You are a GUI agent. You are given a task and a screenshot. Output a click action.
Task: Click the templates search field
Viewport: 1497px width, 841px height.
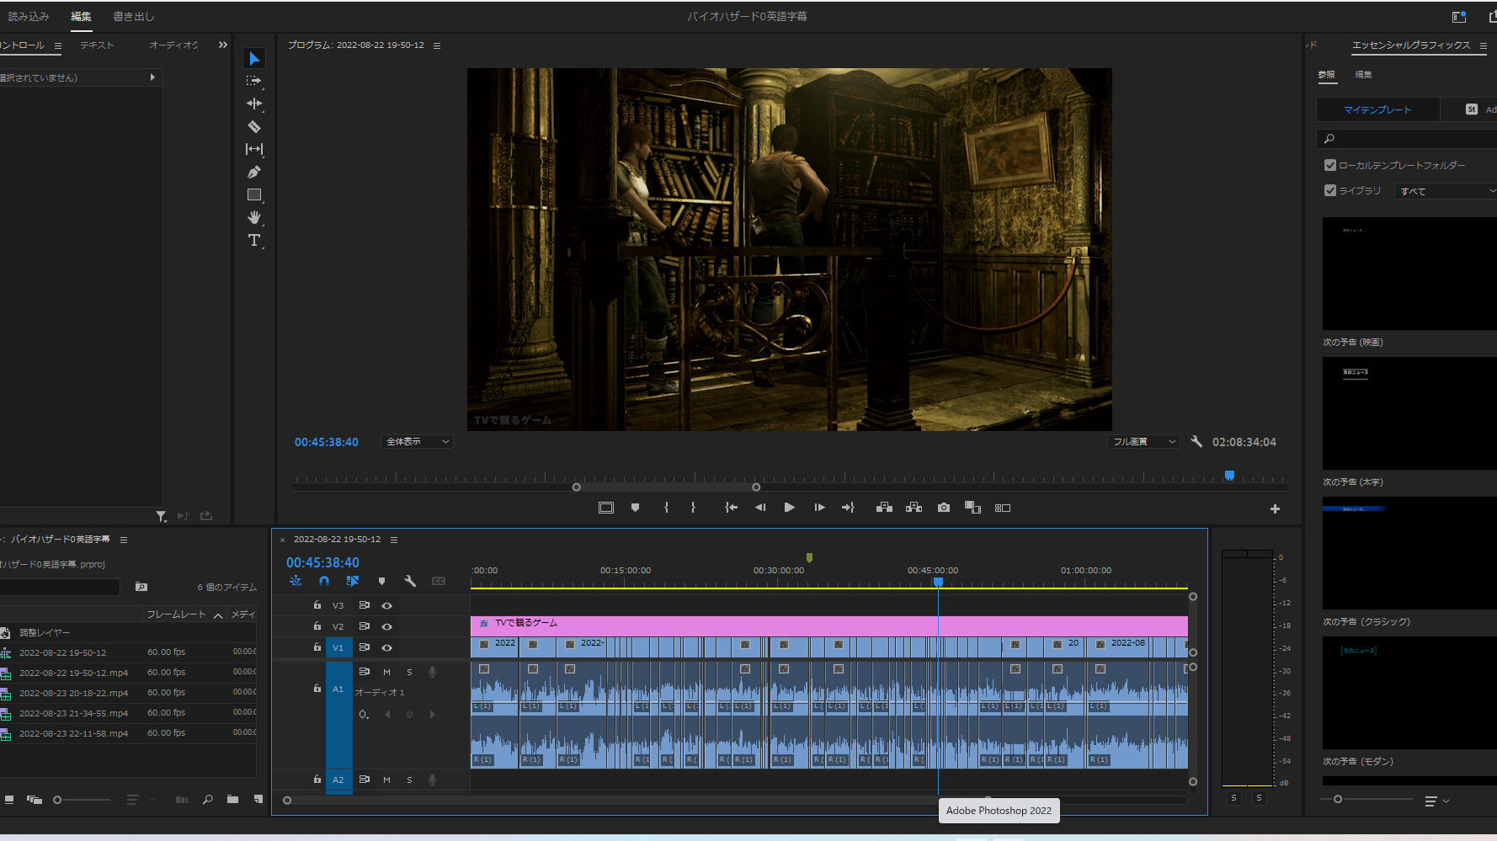click(x=1406, y=138)
